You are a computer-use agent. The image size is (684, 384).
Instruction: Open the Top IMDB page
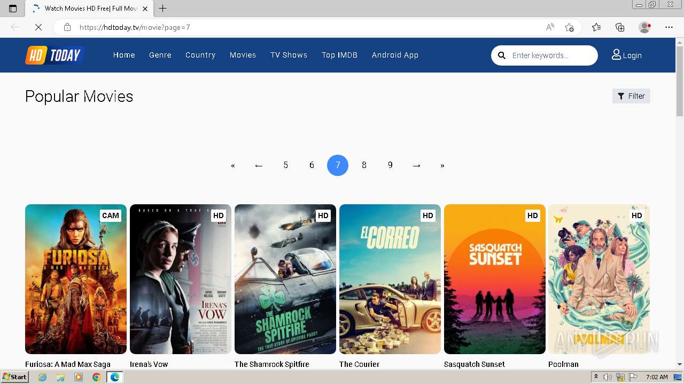tap(339, 55)
